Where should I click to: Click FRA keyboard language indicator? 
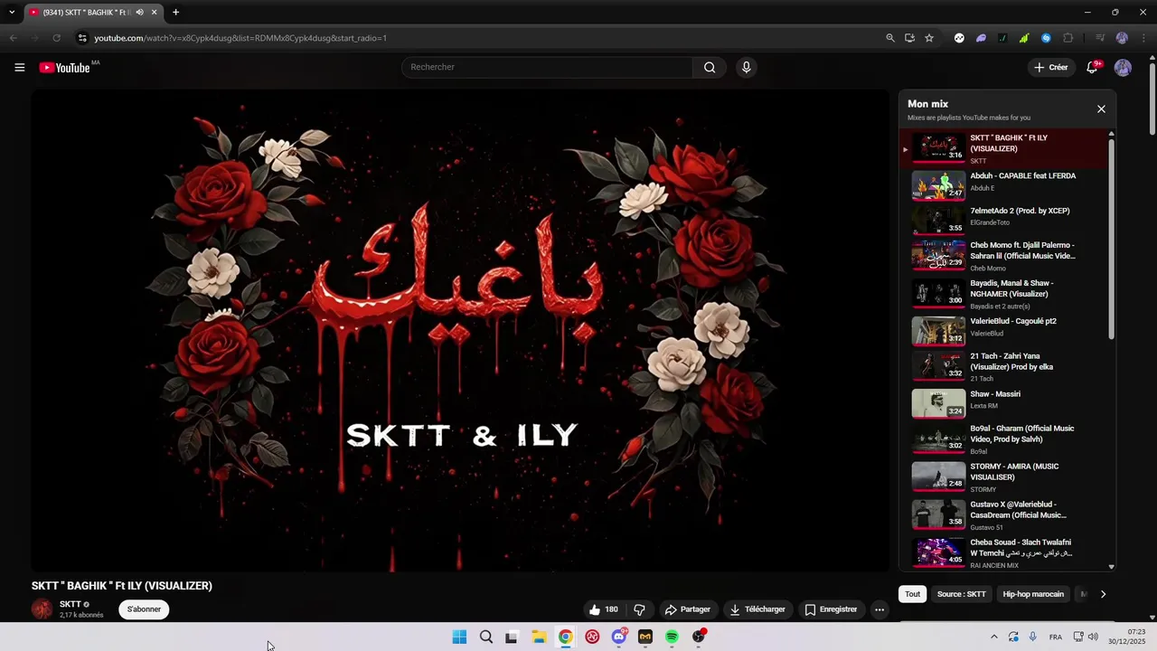point(1056,637)
